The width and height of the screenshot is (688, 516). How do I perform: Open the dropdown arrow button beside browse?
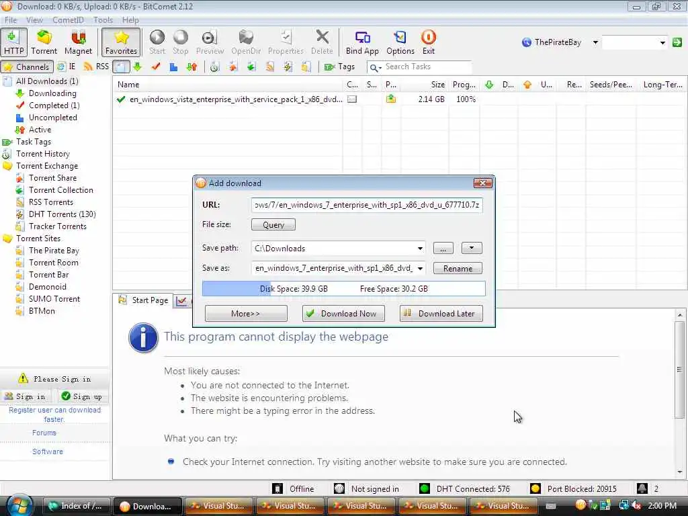(472, 249)
